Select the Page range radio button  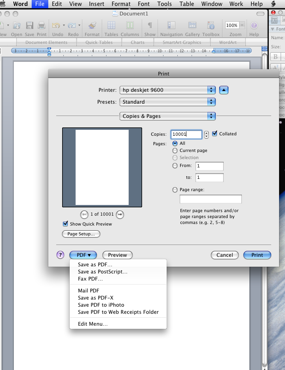[x=175, y=190]
